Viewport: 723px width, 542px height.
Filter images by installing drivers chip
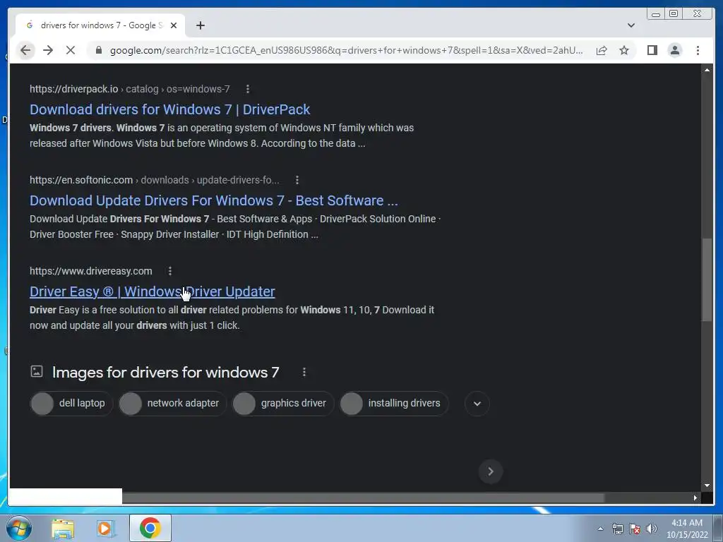(394, 403)
